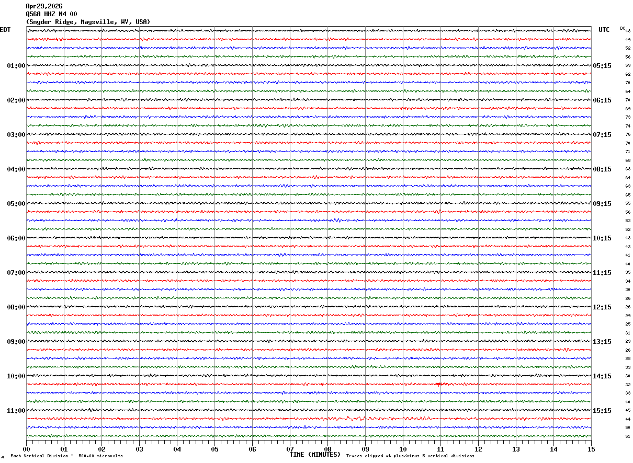Image resolution: width=633 pixels, height=463 pixels.
Task: Click the 10:15 UTC time label
Action: pyautogui.click(x=602, y=238)
